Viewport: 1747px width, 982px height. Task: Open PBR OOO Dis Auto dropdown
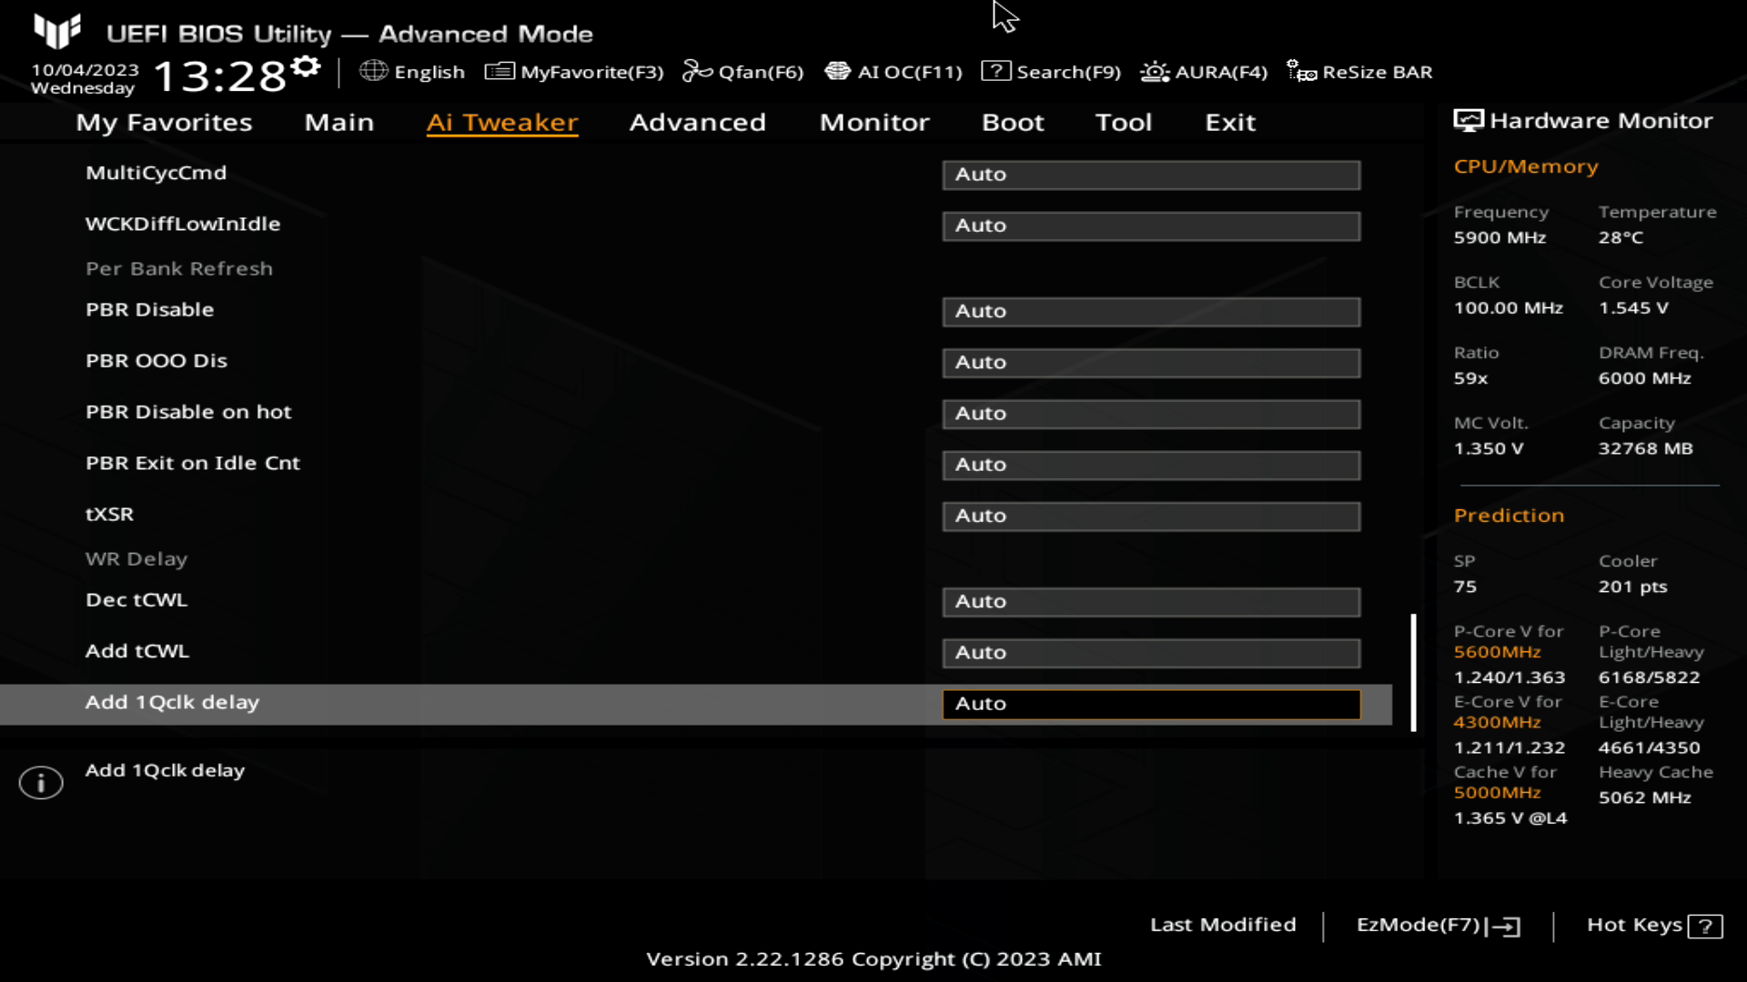1151,362
